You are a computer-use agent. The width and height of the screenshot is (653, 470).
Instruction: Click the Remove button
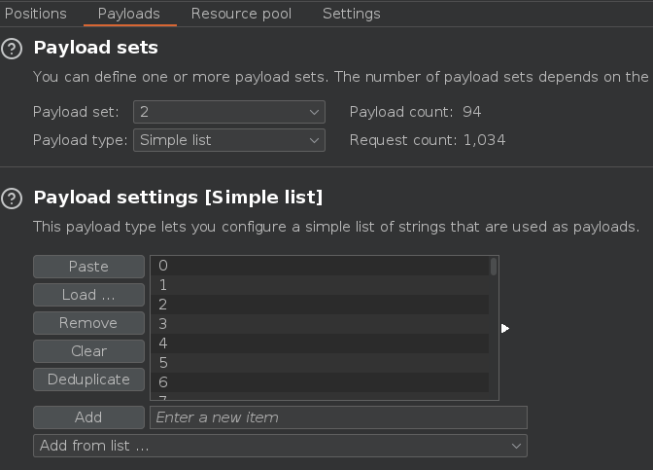point(88,323)
